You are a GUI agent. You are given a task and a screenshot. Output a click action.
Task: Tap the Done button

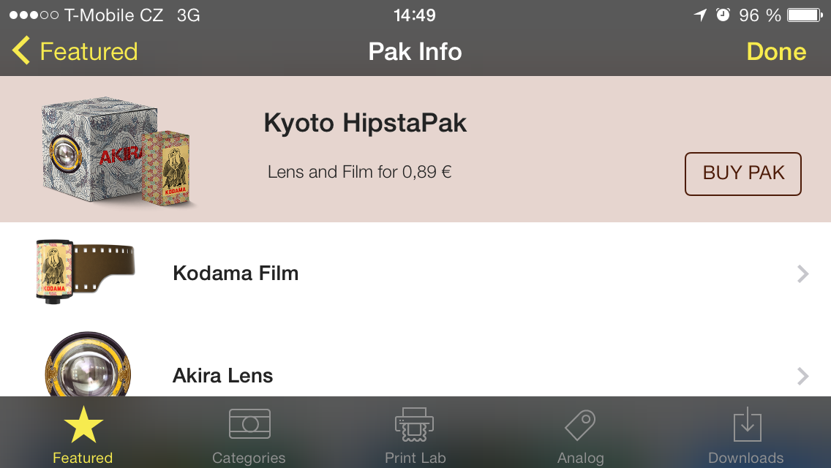tap(776, 52)
